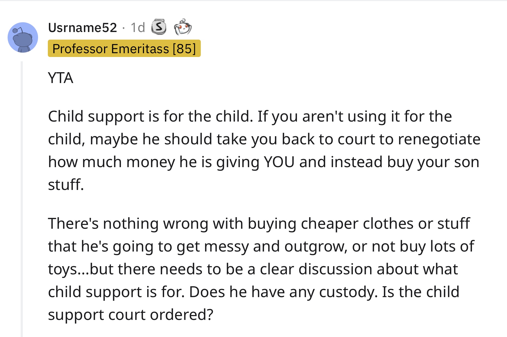Open Usrname52's avatar image
Viewport: 507px width, 337px height.
23,37
